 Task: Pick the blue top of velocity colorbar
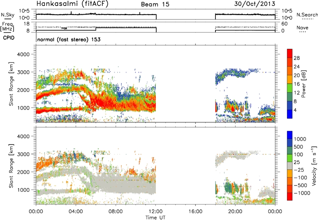coord(290,135)
